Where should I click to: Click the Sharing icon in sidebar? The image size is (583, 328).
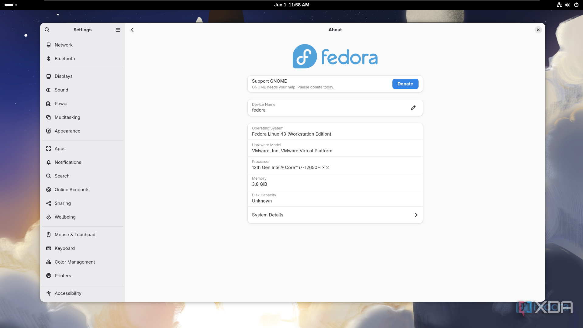[x=49, y=203]
